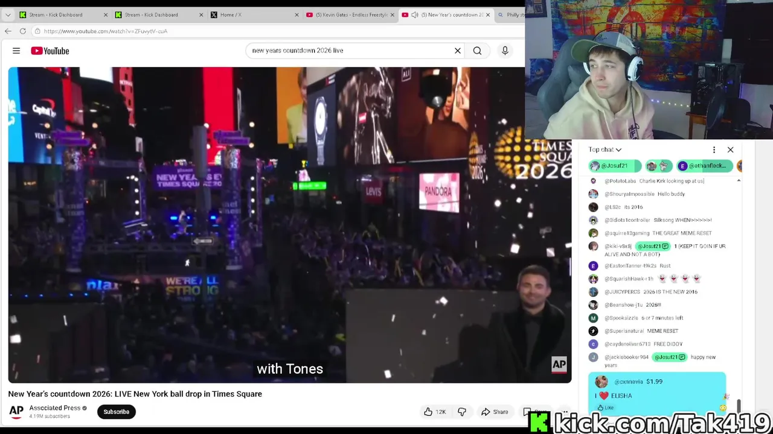This screenshot has height=434, width=773.
Task: Open YouTube hamburger guide menu
Action: pos(16,51)
